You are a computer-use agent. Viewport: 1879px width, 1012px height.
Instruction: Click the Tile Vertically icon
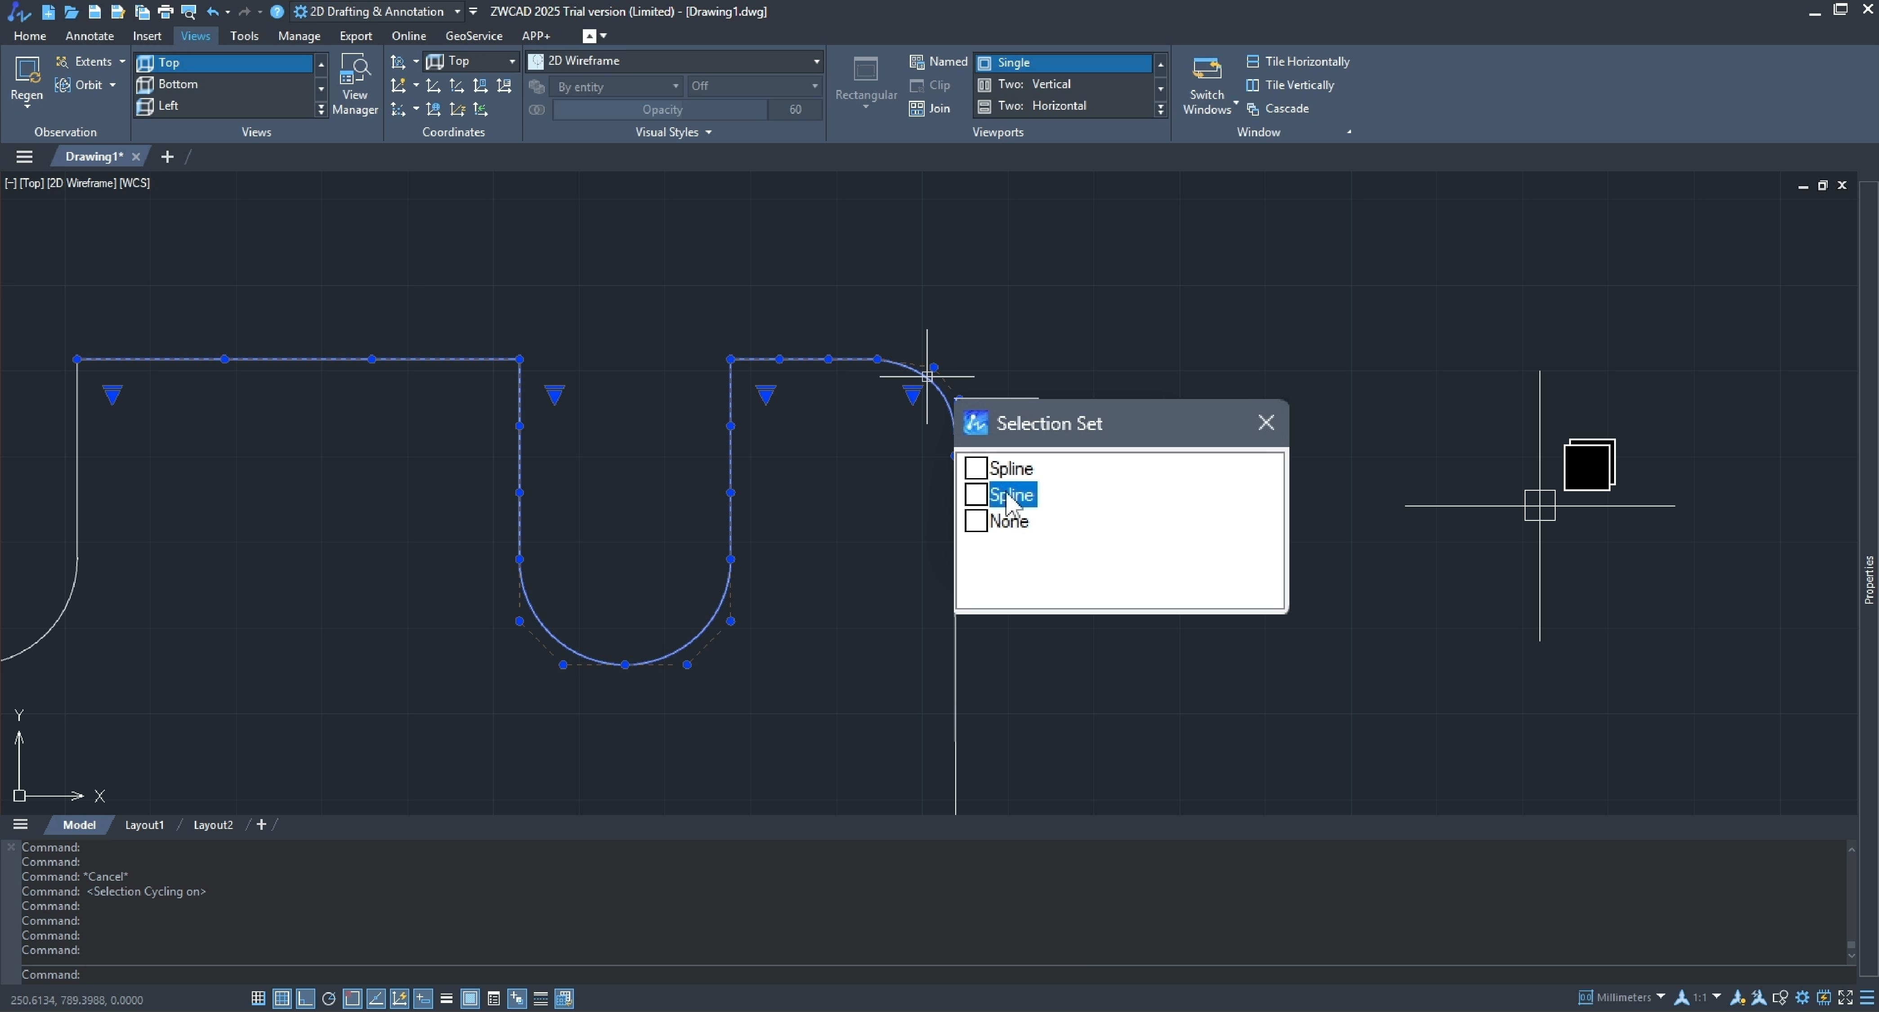tap(1253, 85)
